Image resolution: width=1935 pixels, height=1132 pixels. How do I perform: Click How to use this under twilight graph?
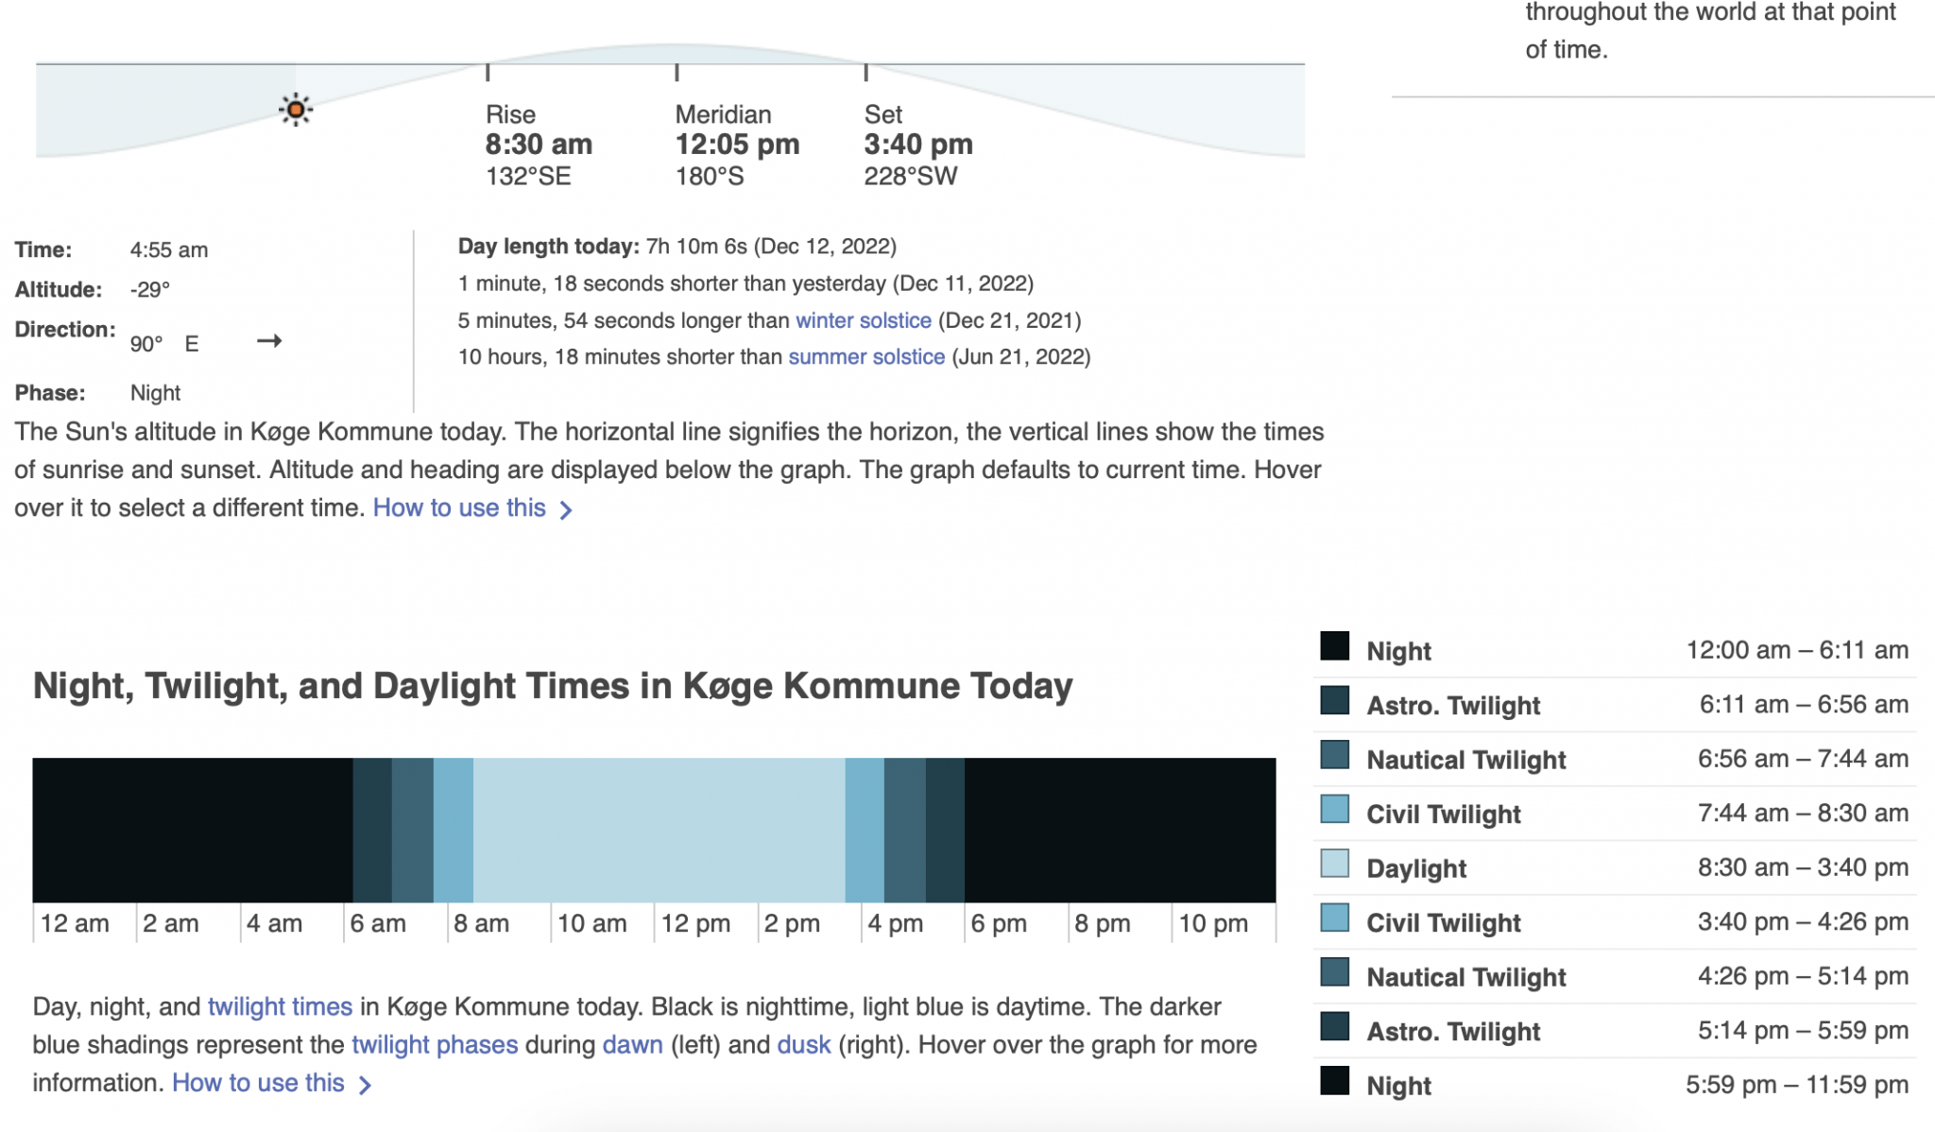[x=271, y=1083]
